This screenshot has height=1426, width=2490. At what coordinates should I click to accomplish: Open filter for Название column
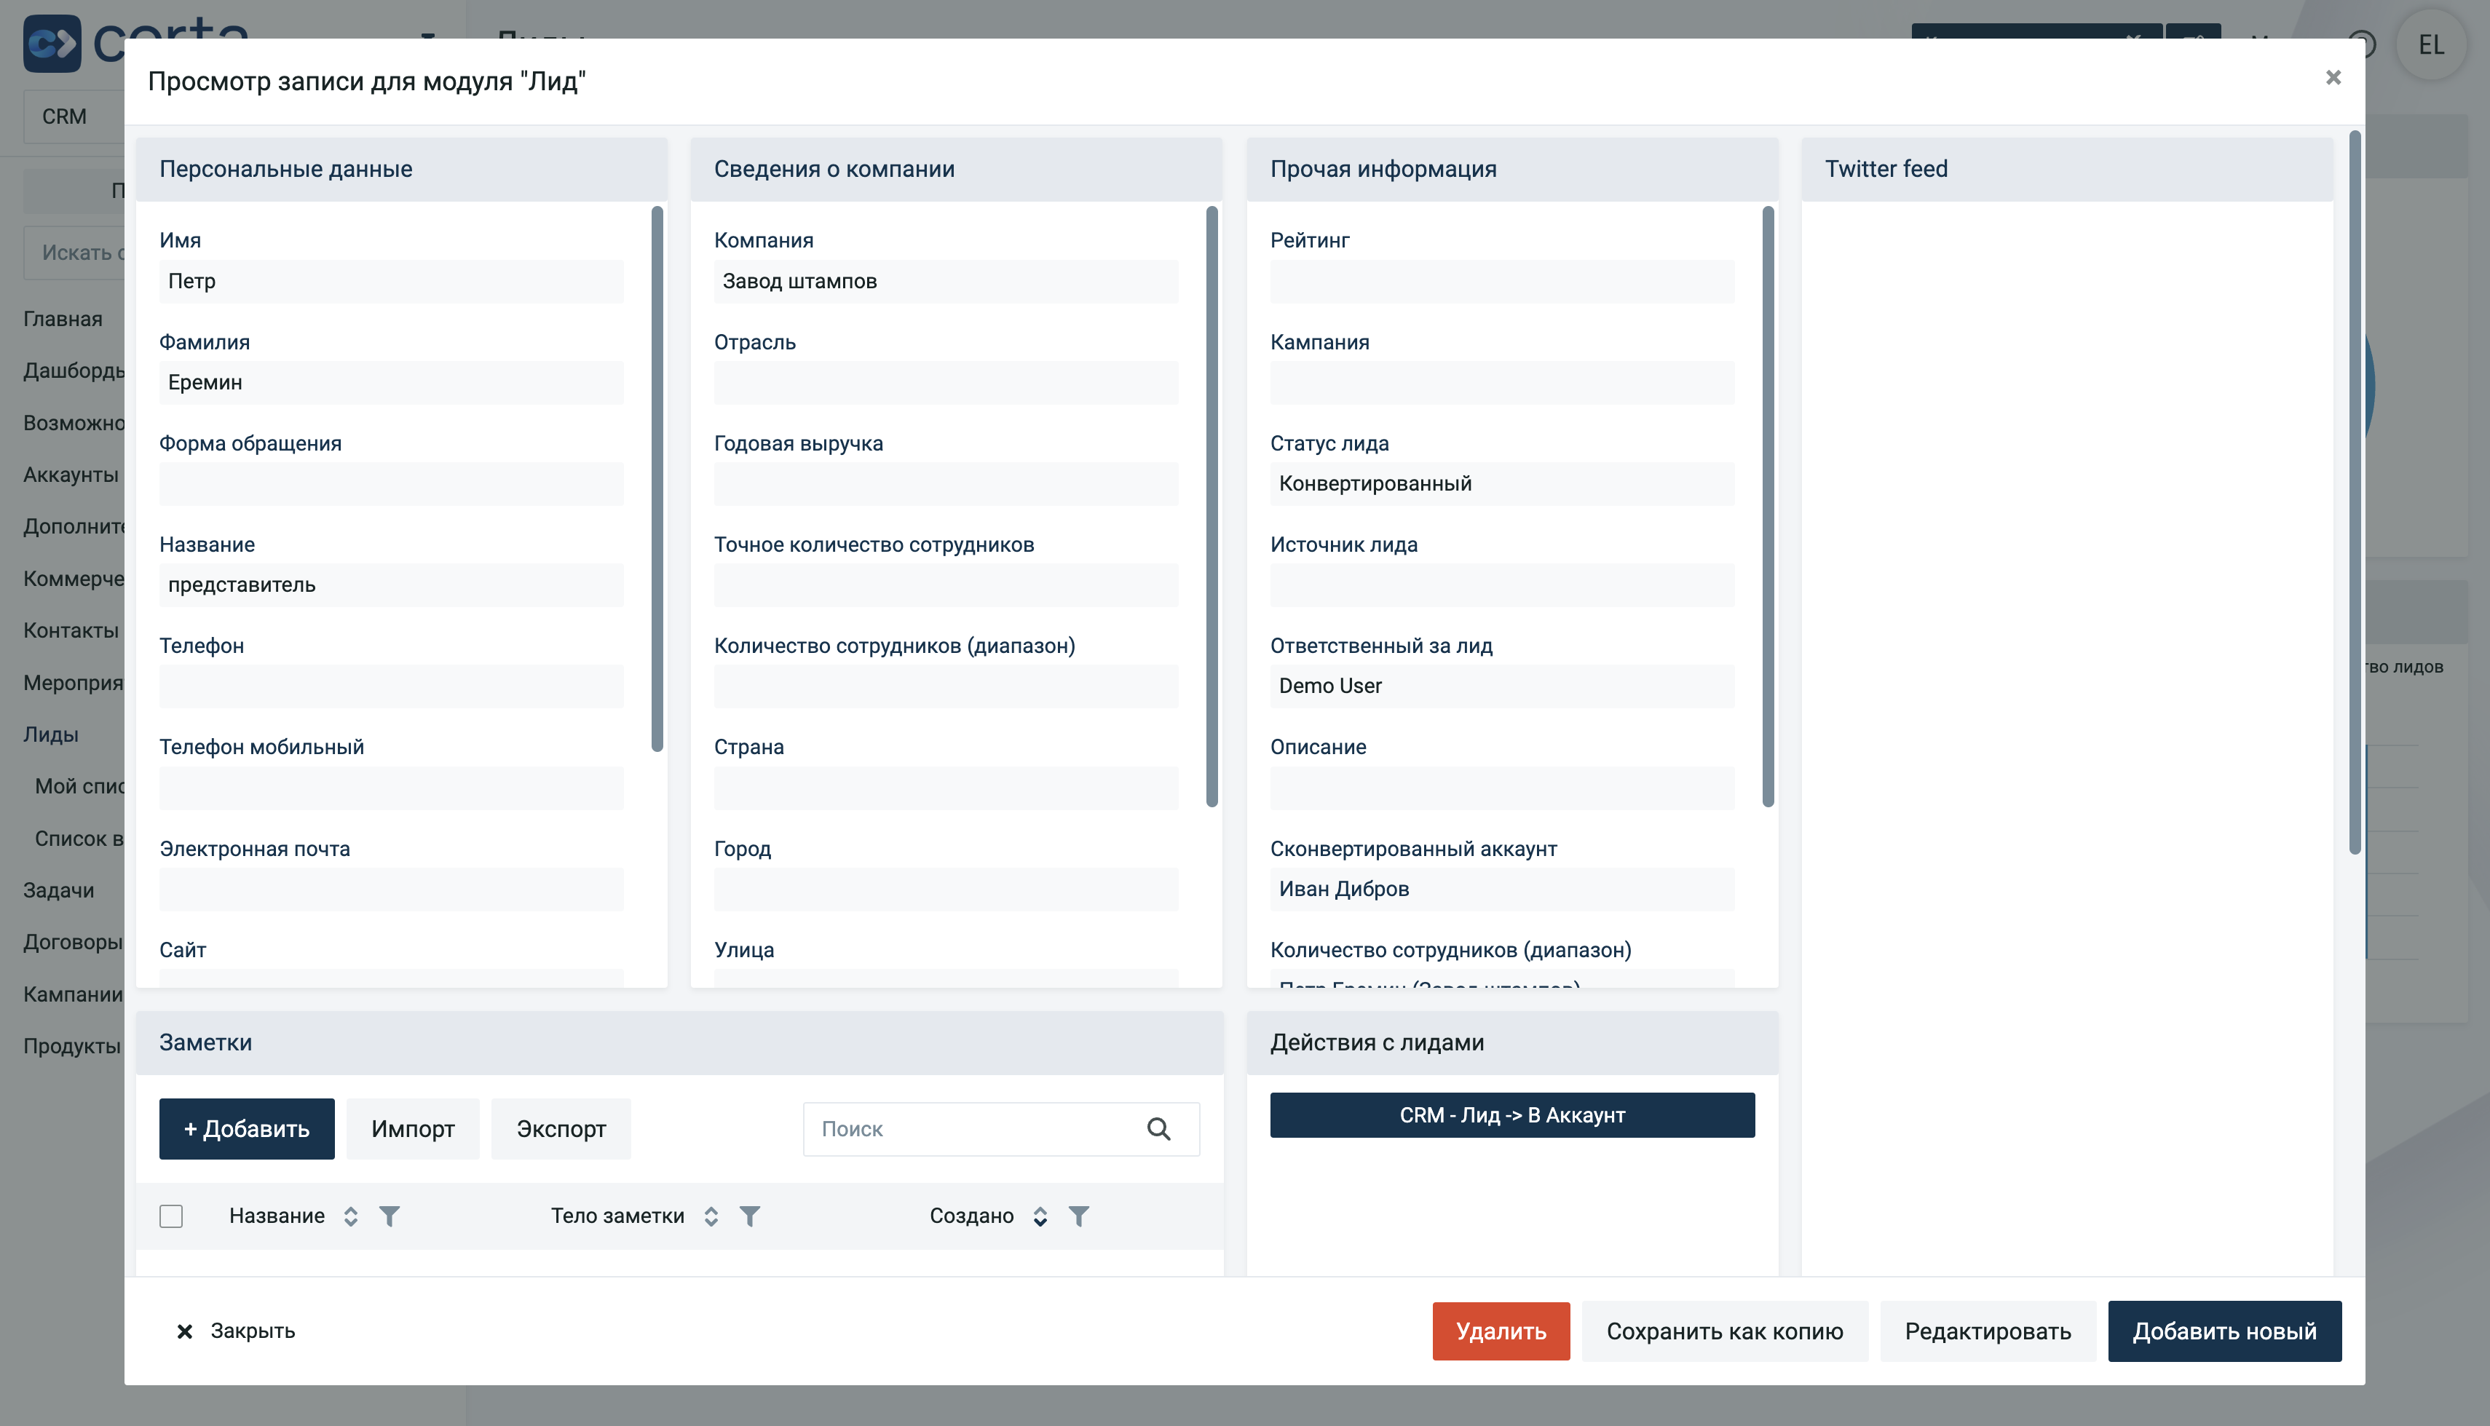click(x=389, y=1216)
